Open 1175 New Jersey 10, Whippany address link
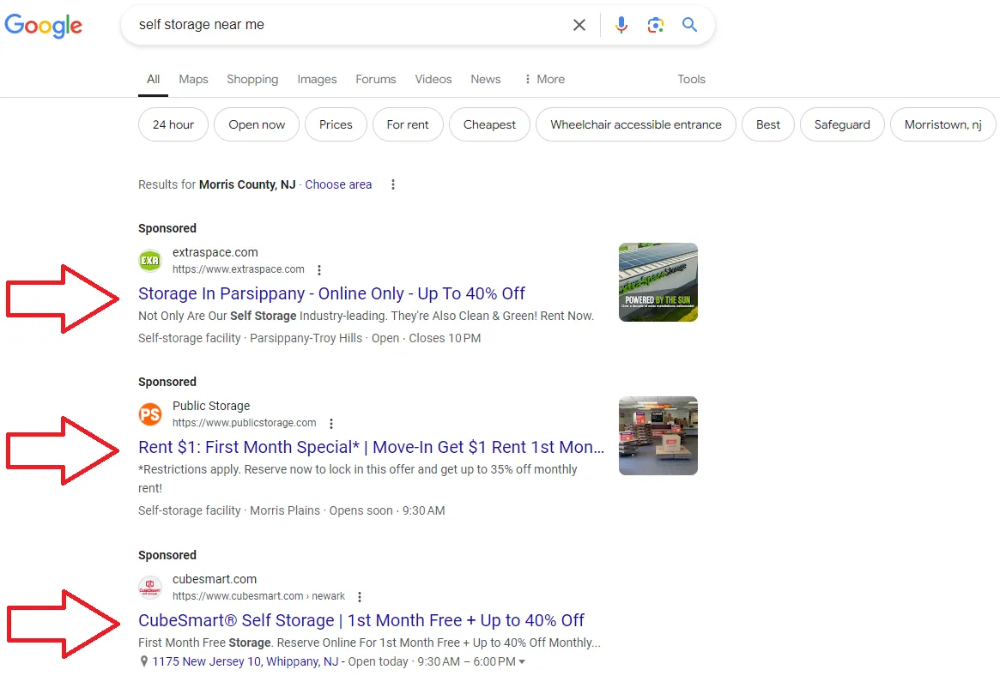Screen dimensions: 1000x694 tap(245, 661)
